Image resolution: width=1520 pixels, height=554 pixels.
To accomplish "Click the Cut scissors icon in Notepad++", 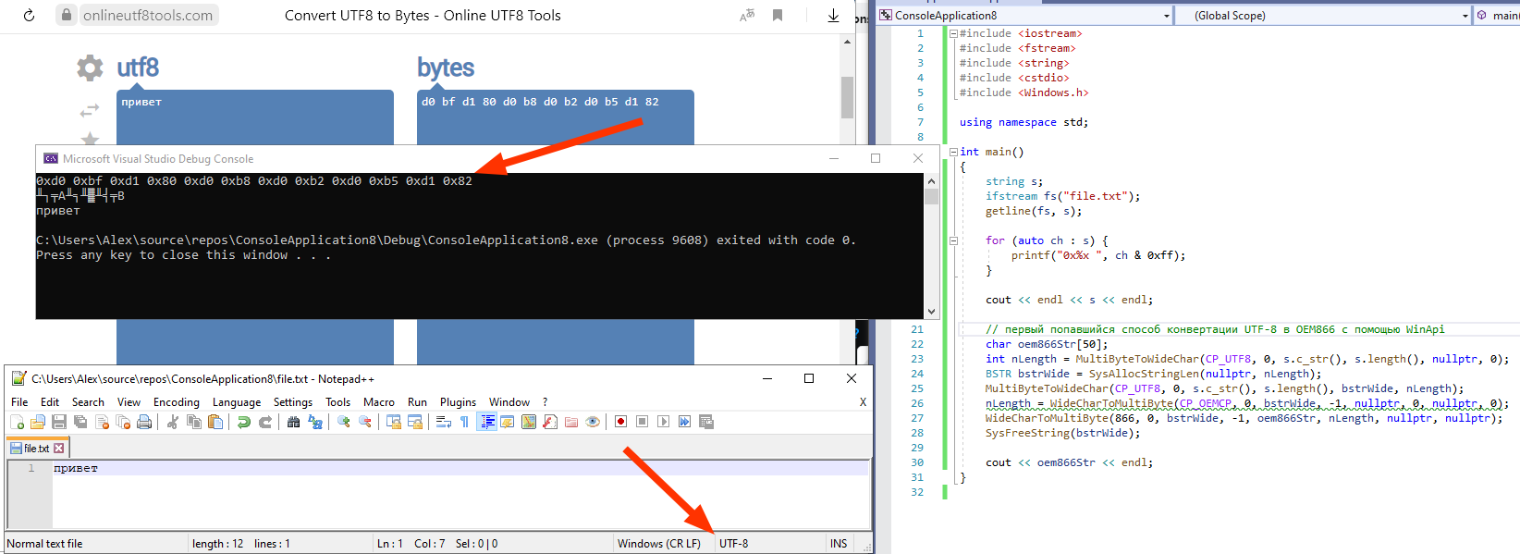I will [172, 422].
